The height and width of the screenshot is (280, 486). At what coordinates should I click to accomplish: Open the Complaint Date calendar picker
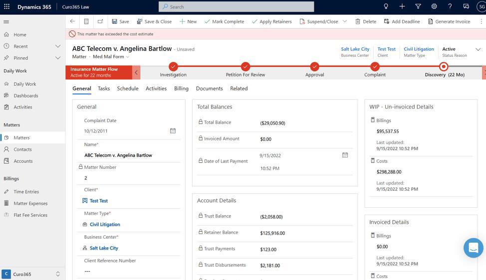point(173,131)
